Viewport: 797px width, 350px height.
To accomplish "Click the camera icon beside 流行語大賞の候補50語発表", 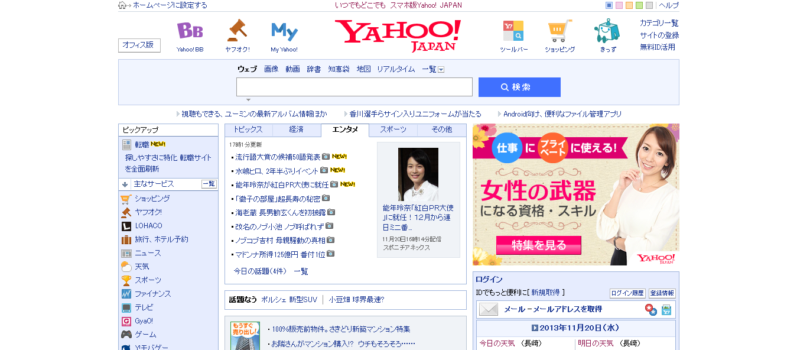I will (x=326, y=157).
